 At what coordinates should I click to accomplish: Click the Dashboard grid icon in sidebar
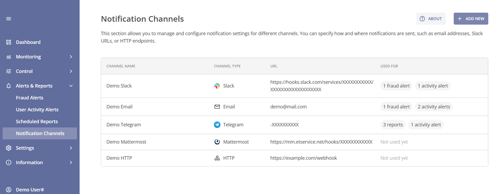click(8, 42)
